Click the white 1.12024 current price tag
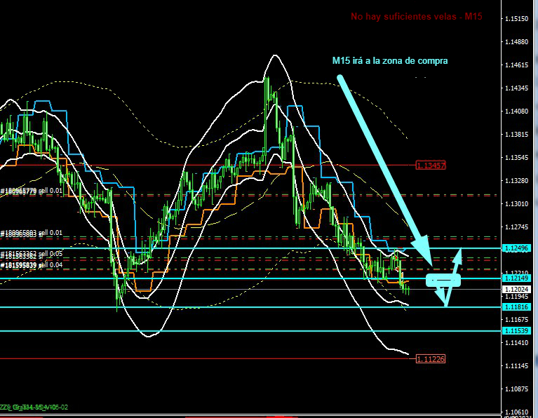Screen dimensions: 538x418 [517, 290]
